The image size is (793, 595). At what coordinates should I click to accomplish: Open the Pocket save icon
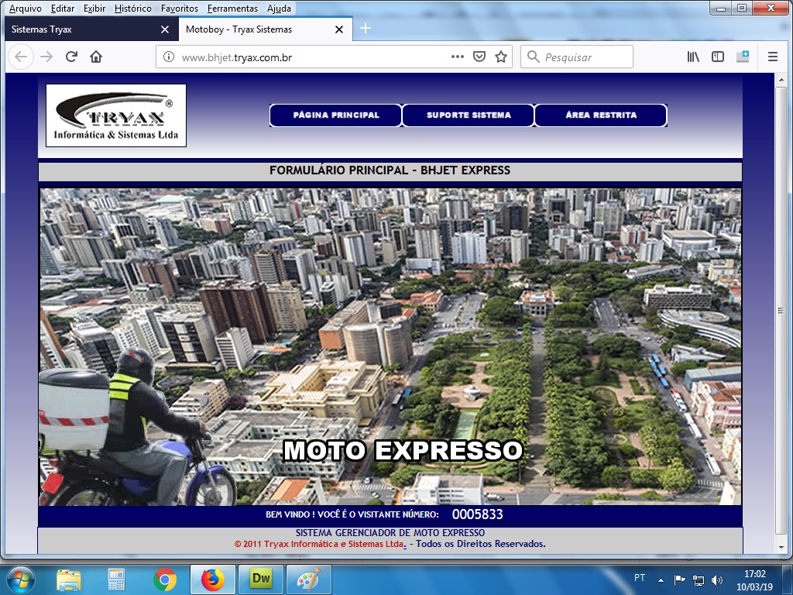[479, 57]
